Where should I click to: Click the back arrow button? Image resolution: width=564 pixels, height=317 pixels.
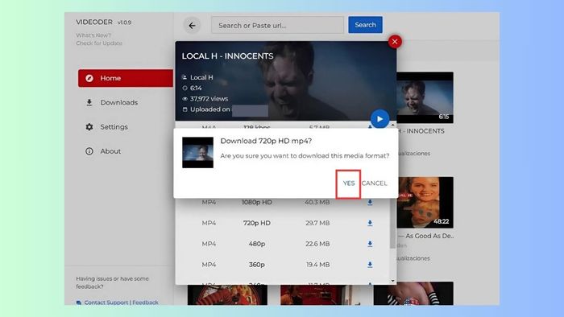(192, 26)
